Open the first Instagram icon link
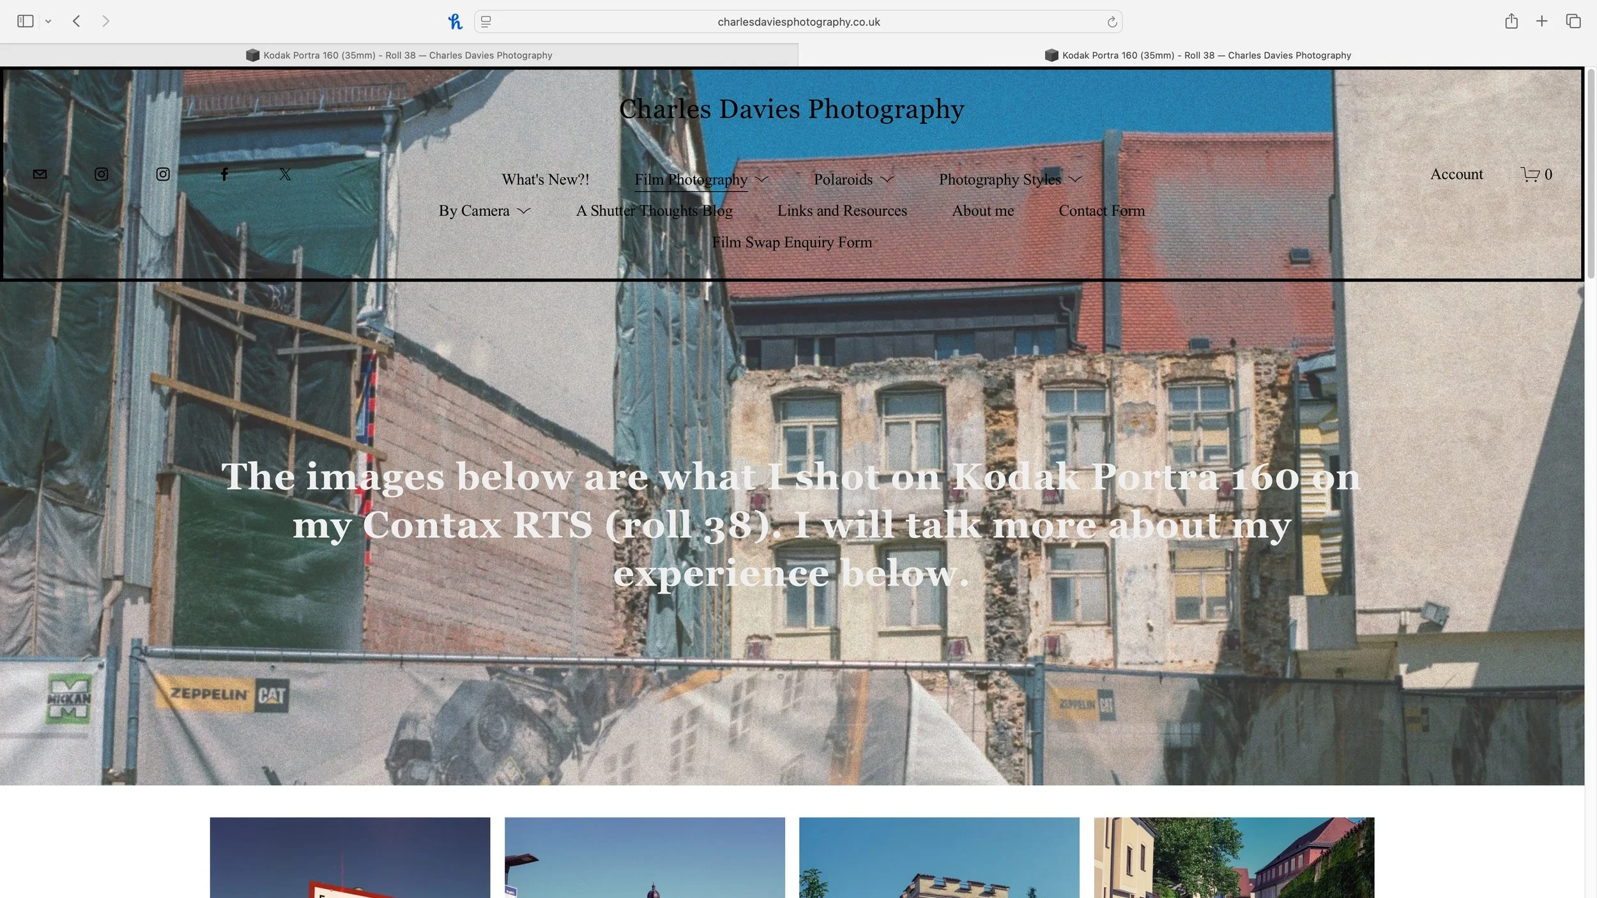This screenshot has width=1597, height=898. 101,174
